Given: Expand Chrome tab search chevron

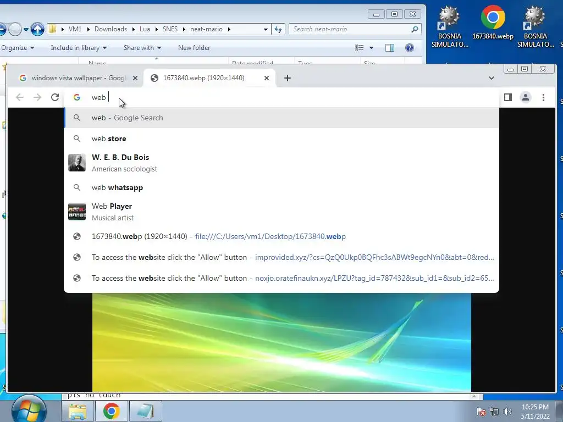Looking at the screenshot, I should [491, 78].
